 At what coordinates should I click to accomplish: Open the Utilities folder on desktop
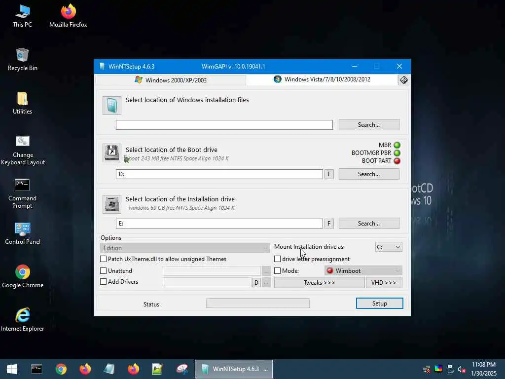click(x=22, y=103)
